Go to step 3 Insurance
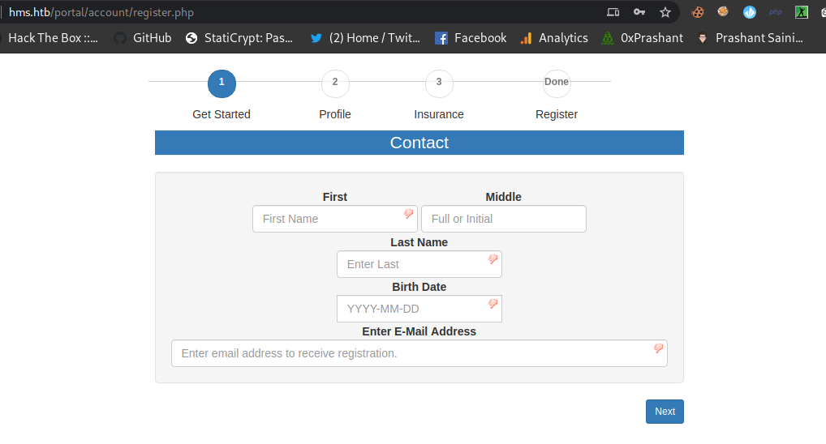Screen dimensions: 826x444 point(439,83)
